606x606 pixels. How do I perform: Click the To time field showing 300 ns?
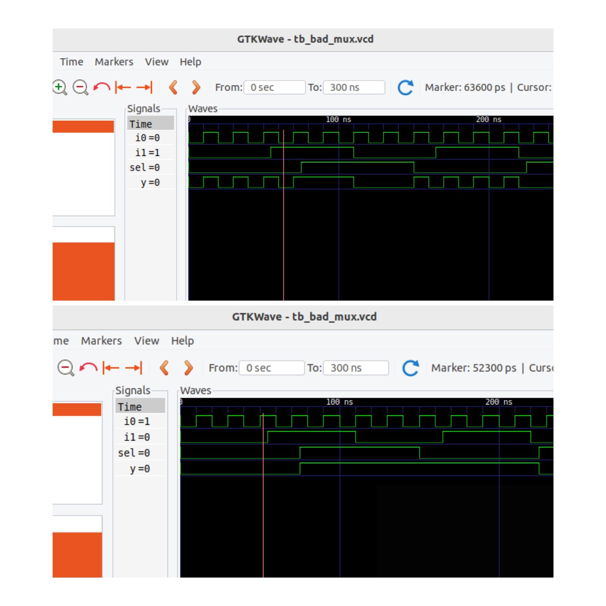click(354, 87)
